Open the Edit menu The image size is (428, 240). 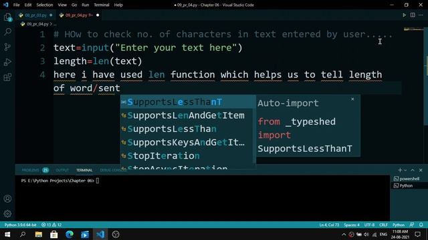28,5
